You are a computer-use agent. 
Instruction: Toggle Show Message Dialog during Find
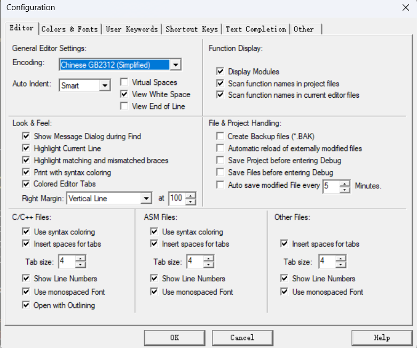pyautogui.click(x=26, y=136)
